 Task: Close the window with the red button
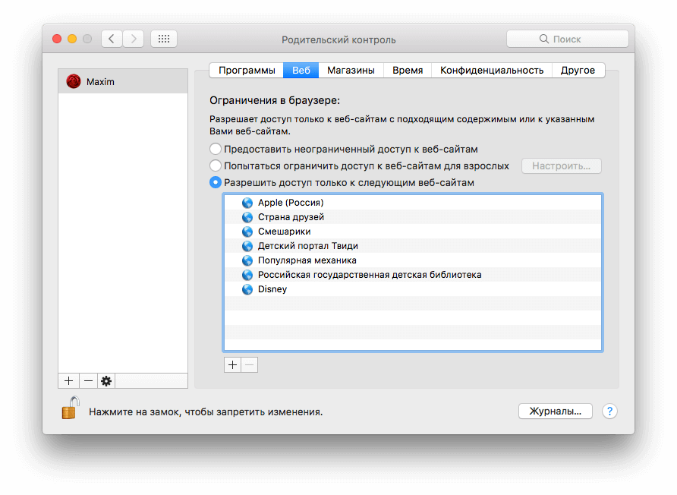pos(57,39)
